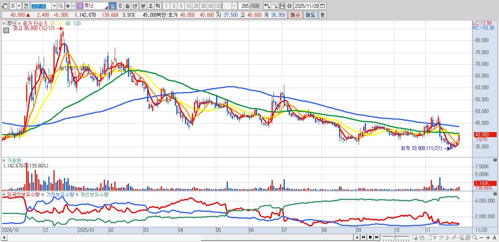
Task: Click the top-left window layout icon
Action: click(x=5, y=6)
